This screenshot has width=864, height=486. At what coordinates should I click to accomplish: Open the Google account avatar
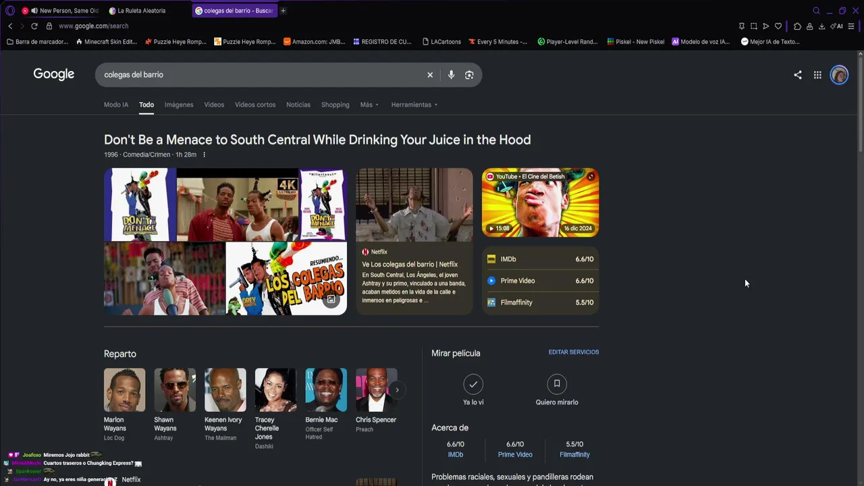tap(839, 75)
